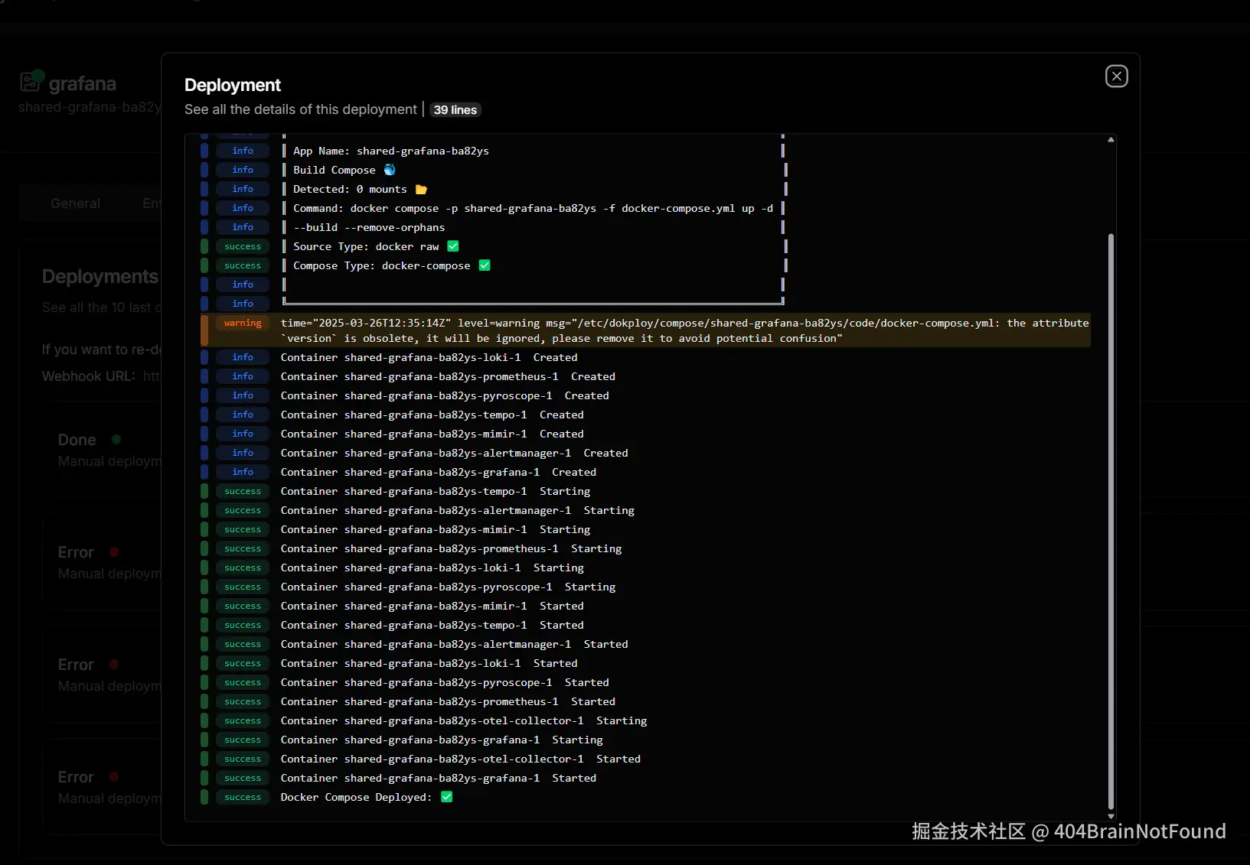Screen dimensions: 1250x865
Task: Select the 'alertmanager-1 Started' log line
Action: point(455,644)
